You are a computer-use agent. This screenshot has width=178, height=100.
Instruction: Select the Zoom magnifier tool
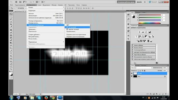tap(11, 69)
